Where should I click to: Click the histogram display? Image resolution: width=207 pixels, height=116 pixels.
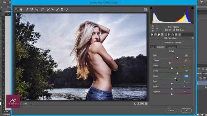[x=172, y=15]
